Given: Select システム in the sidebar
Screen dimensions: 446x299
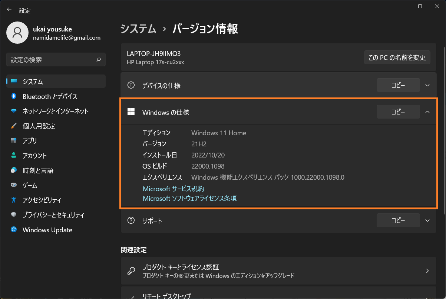Looking at the screenshot, I should coord(13,81).
